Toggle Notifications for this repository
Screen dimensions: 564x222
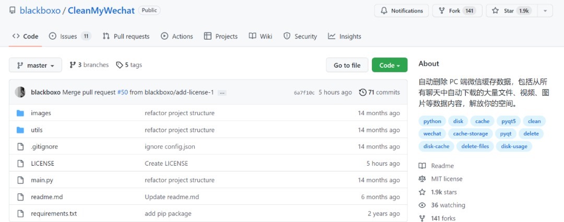(x=402, y=10)
